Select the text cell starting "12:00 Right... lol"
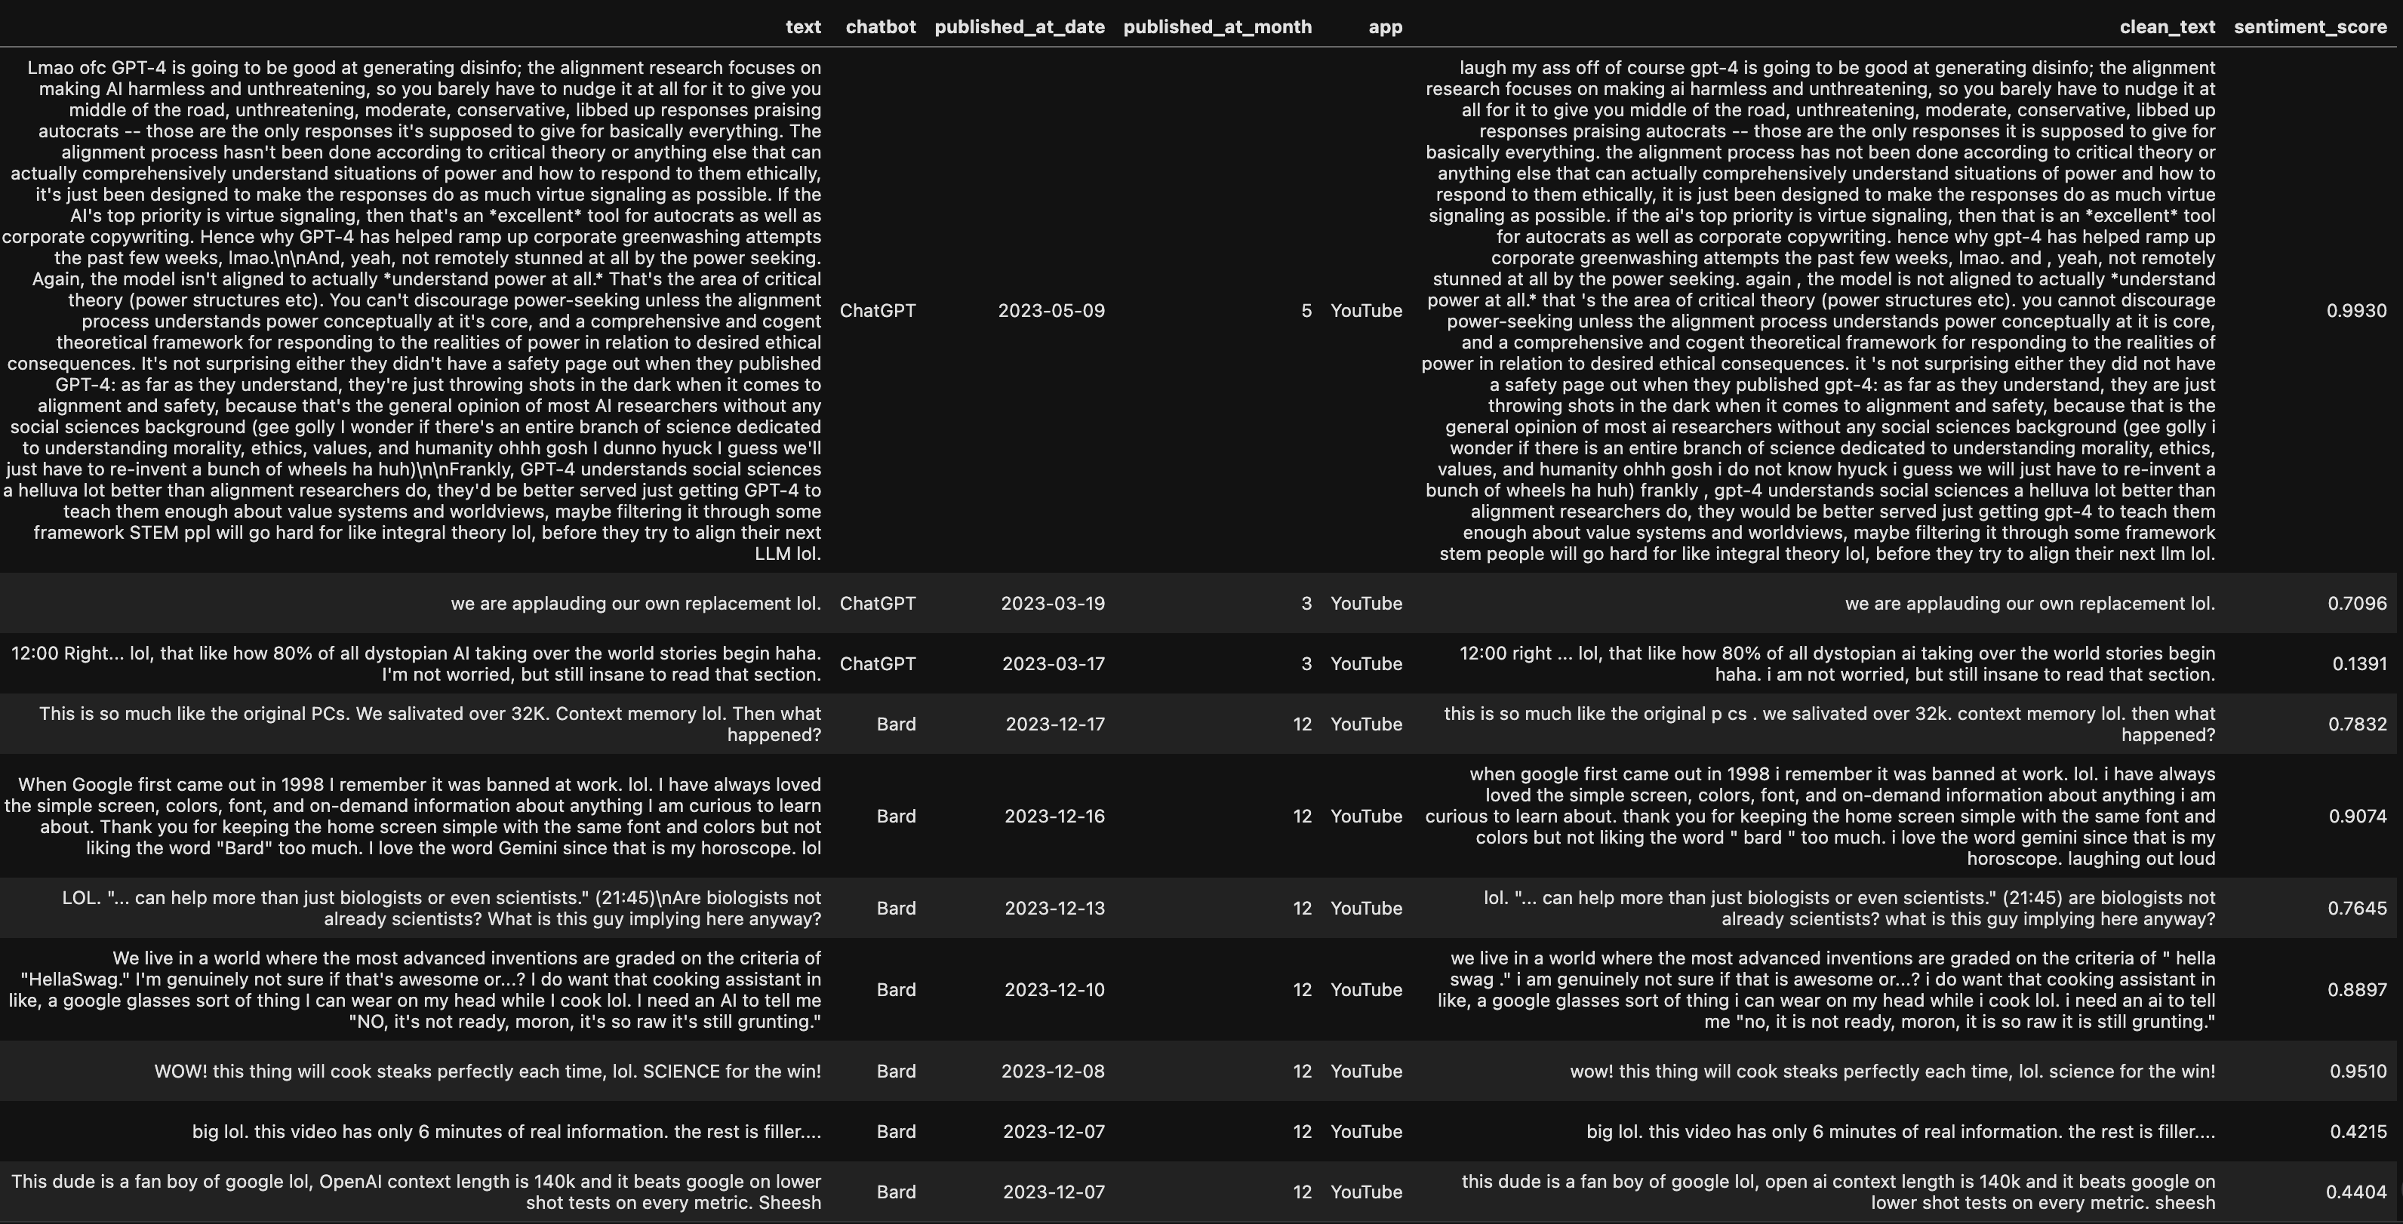This screenshot has height=1224, width=2403. pyautogui.click(x=416, y=664)
